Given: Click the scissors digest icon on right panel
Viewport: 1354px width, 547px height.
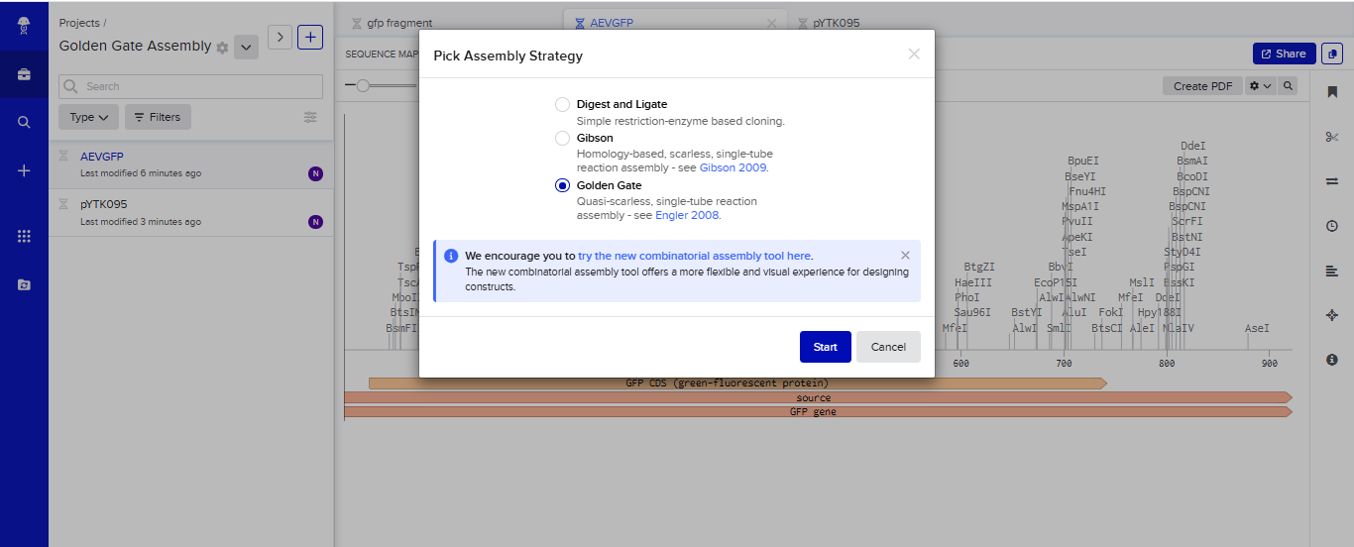Looking at the screenshot, I should coord(1331,137).
